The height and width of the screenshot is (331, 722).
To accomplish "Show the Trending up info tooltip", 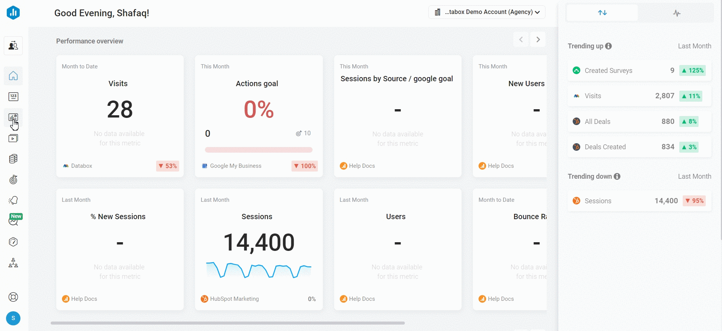I will pyautogui.click(x=608, y=46).
